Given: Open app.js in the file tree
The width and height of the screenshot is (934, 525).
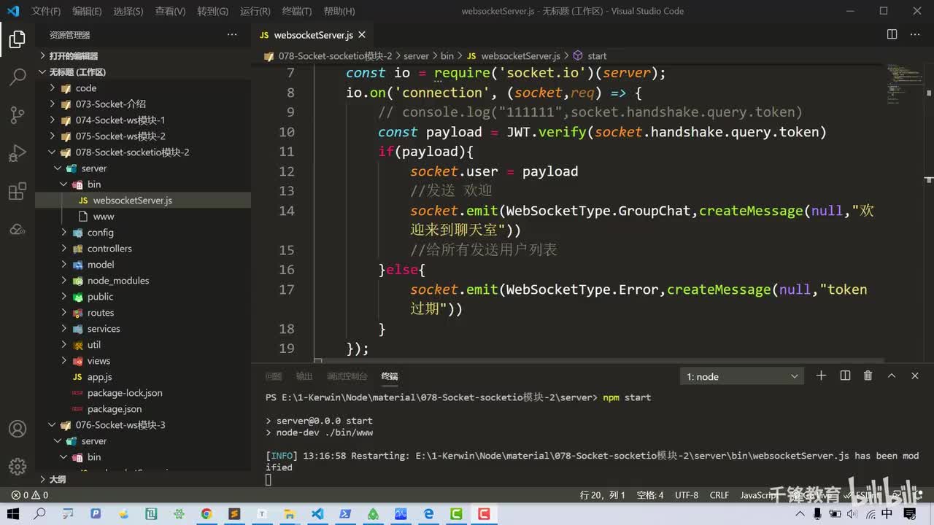Looking at the screenshot, I should coord(143,377).
